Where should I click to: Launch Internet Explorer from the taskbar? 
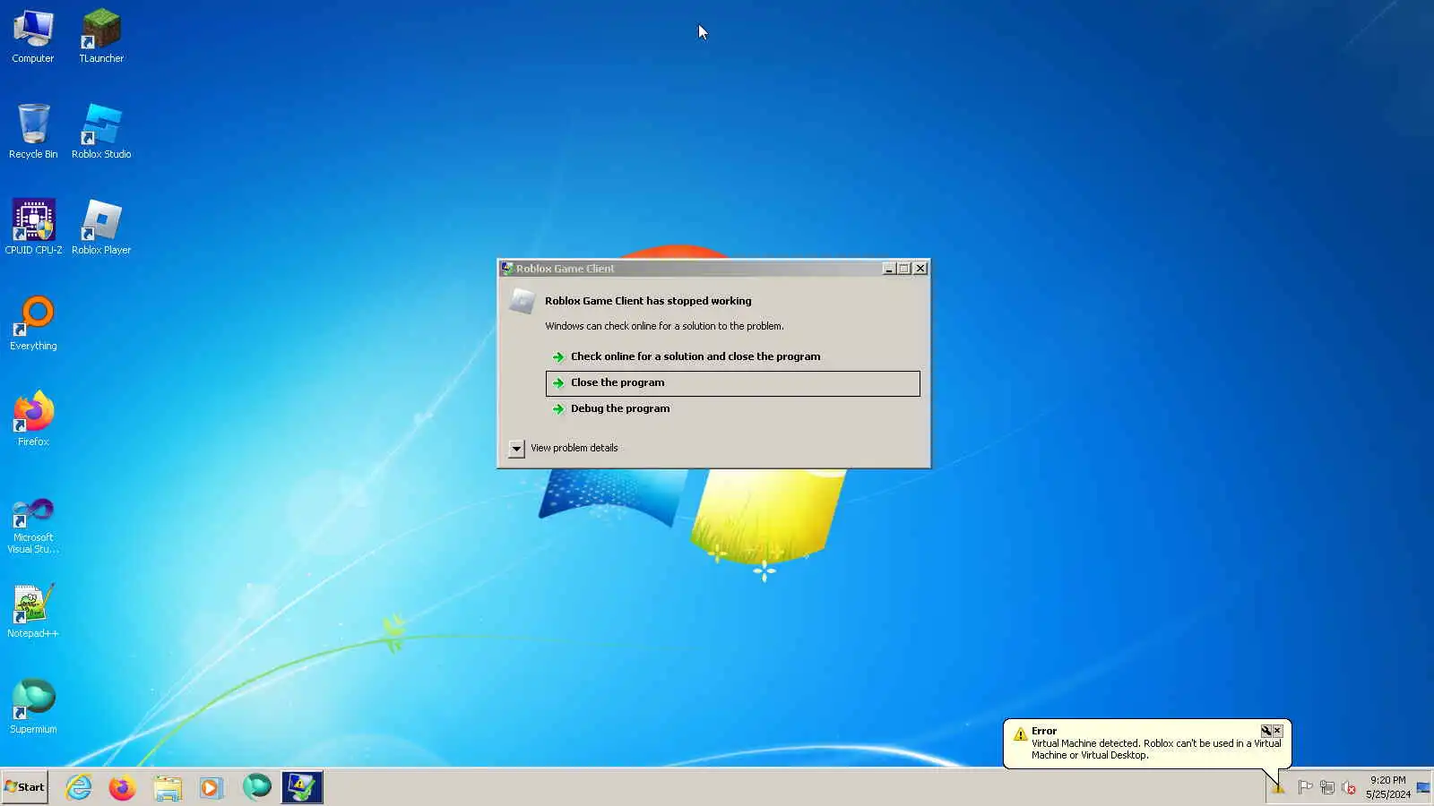79,787
